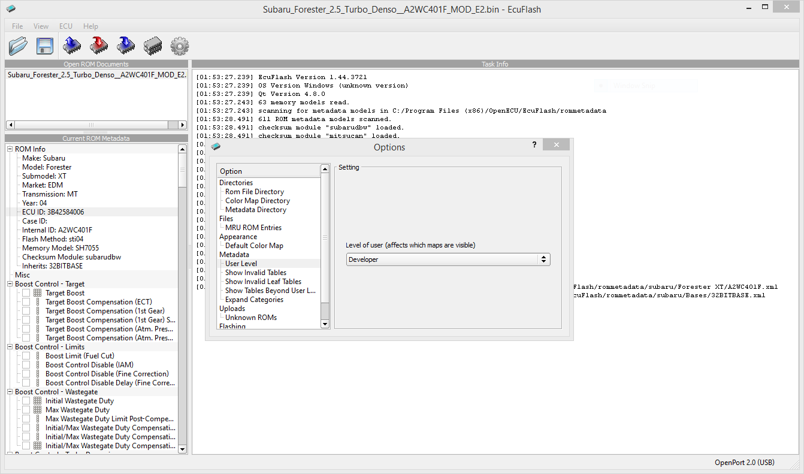The height and width of the screenshot is (474, 804).
Task: Enable the Boost Limit (Fuel Cut) checkbox
Action: [x=26, y=356]
